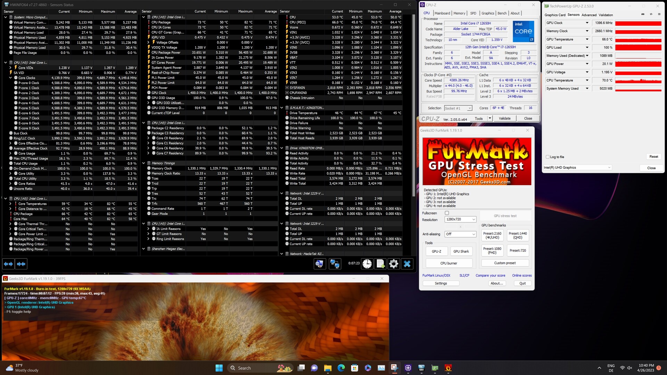Open HWiNFO remote monitor search icon

coord(319,264)
